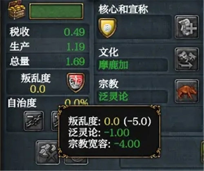The image size is (204, 171).
Task: Click the change culture masks icon
Action: 187,59
